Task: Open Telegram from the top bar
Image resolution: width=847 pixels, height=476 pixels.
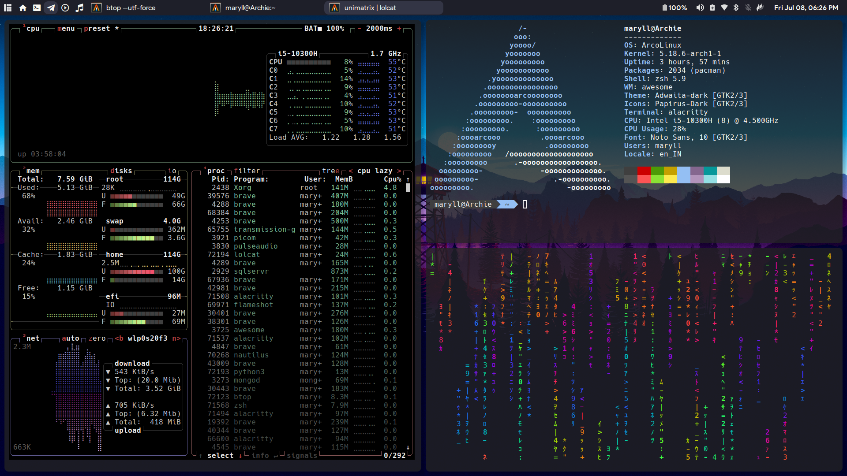Action: tap(51, 7)
